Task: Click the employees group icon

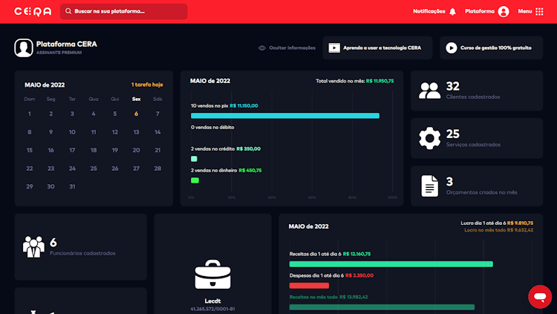Action: click(33, 247)
